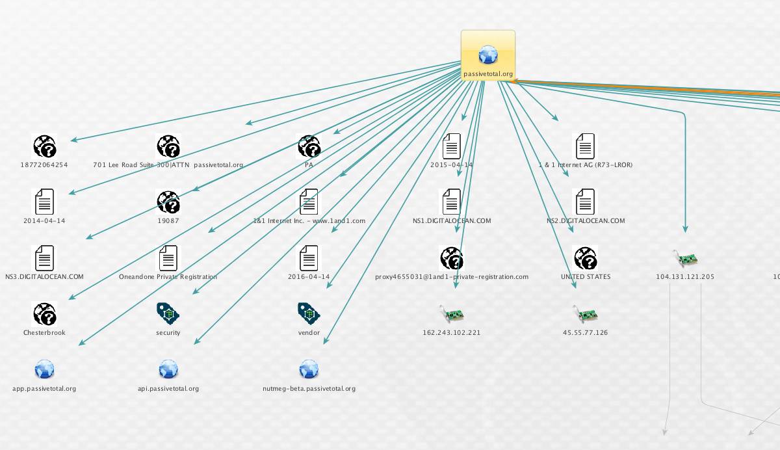Screen dimensions: 780x450
Task: Click the 18772064254 phone entity icon
Action: tap(44, 146)
